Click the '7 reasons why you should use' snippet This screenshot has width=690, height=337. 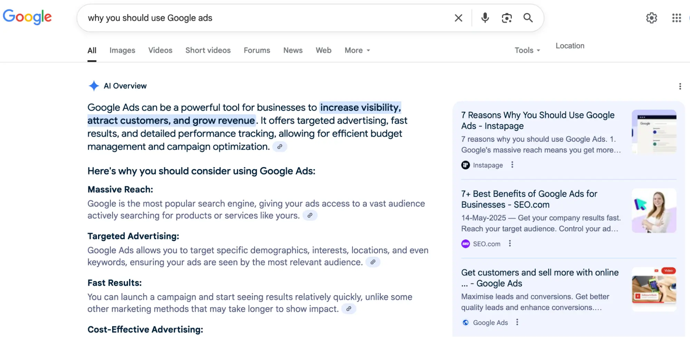(x=541, y=145)
